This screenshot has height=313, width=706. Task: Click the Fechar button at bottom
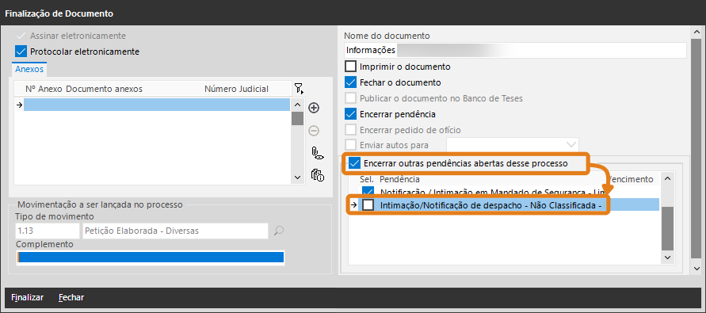tap(71, 298)
